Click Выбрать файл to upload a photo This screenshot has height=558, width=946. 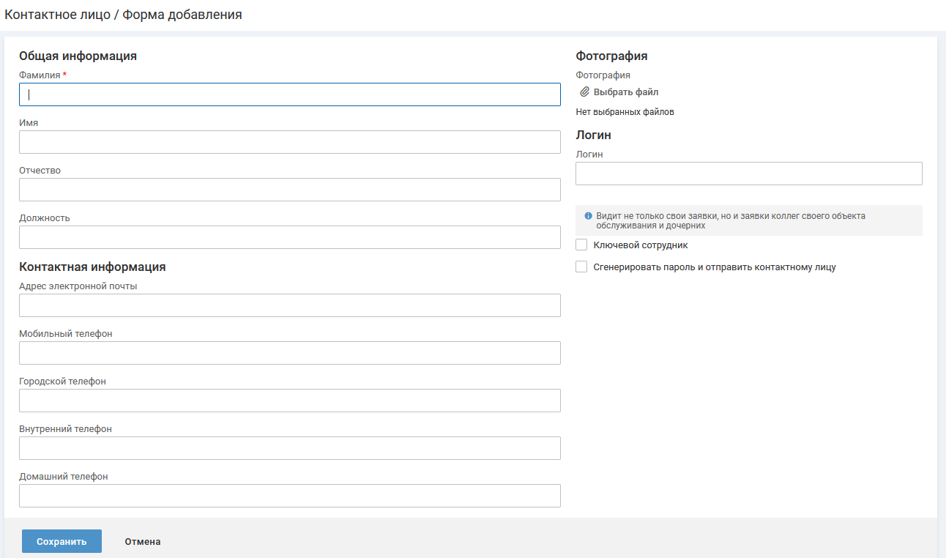[626, 92]
